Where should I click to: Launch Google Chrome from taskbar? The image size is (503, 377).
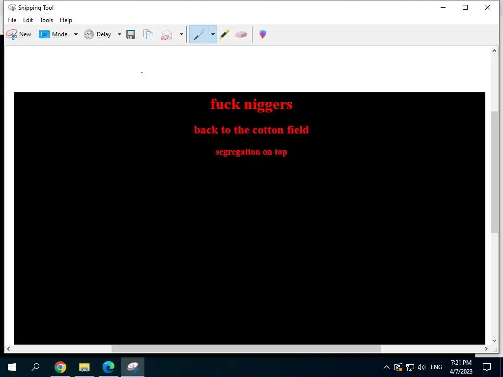[60, 367]
